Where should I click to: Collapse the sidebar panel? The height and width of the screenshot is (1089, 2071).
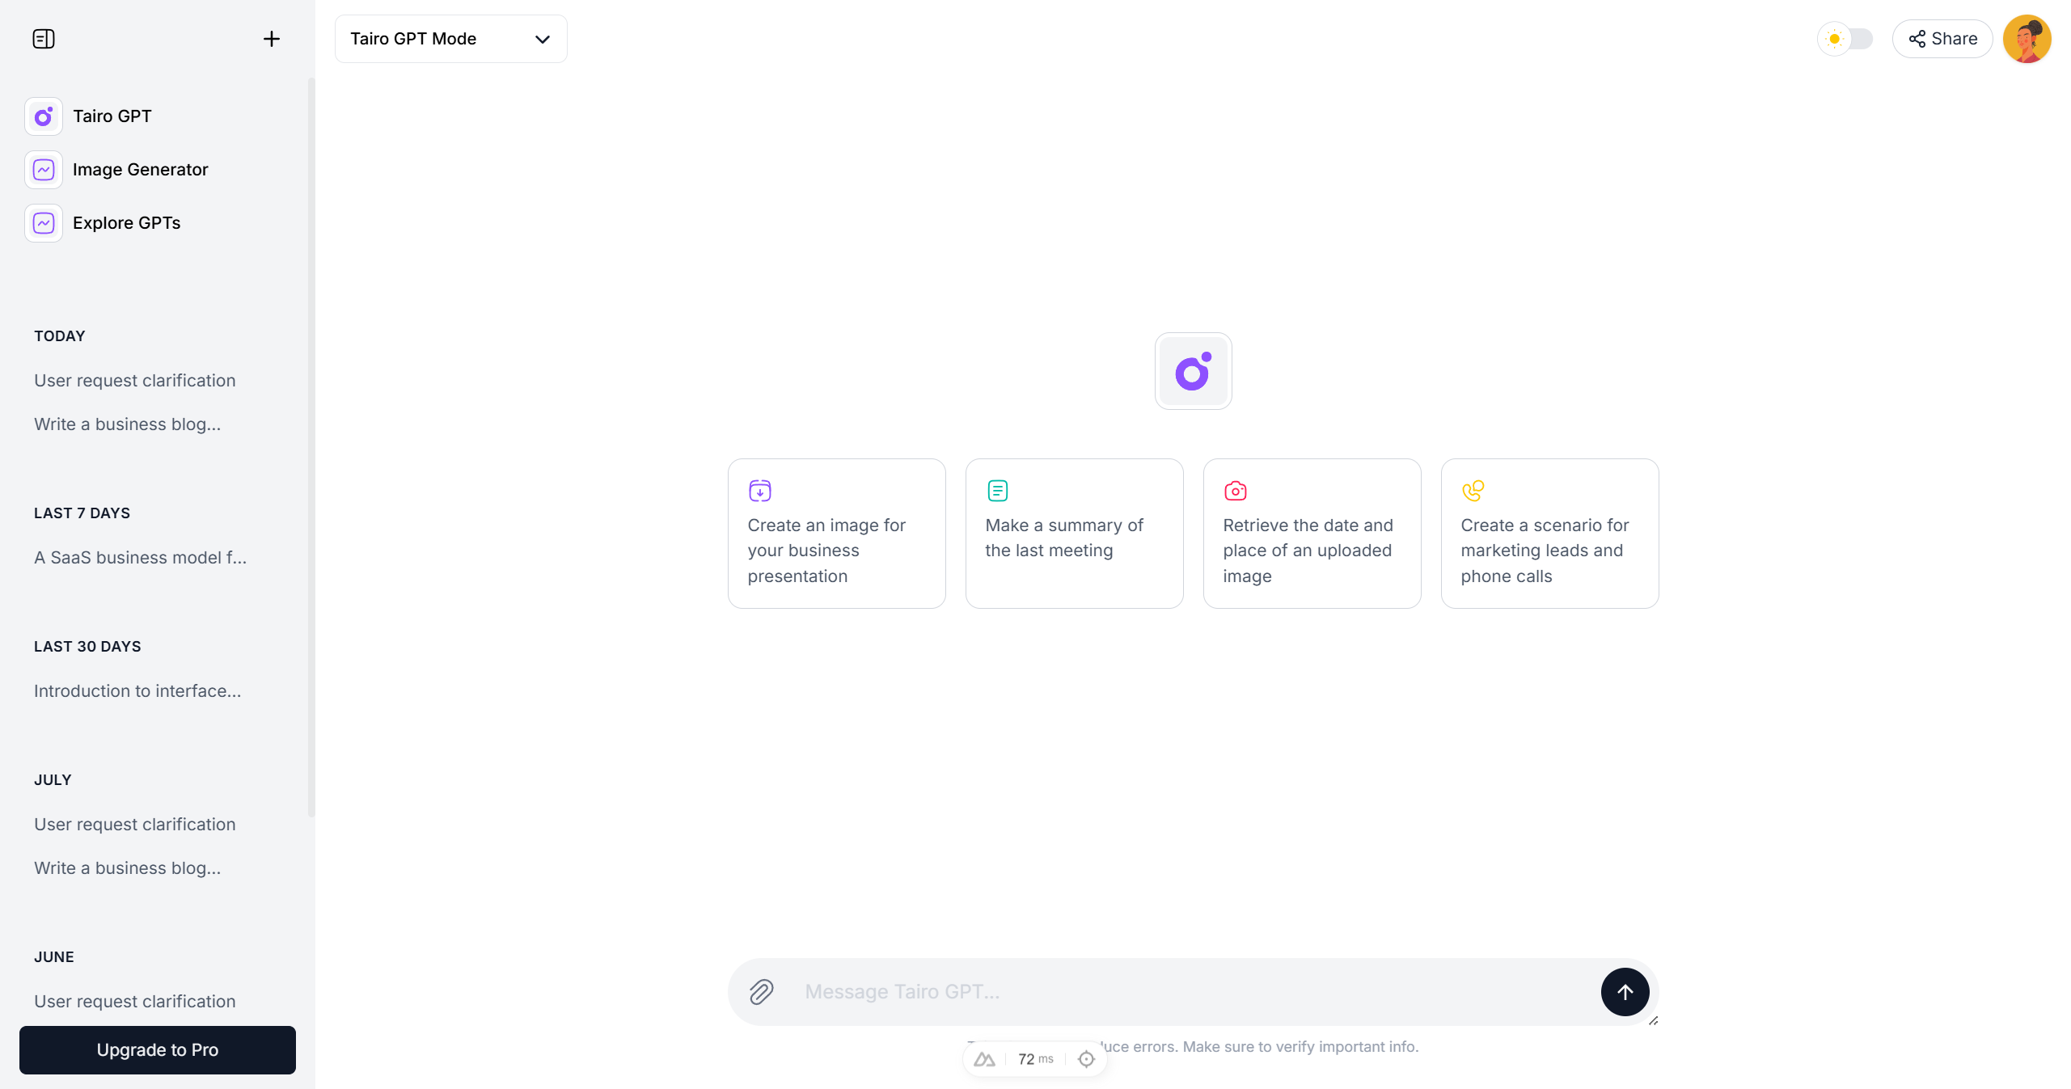click(x=43, y=38)
